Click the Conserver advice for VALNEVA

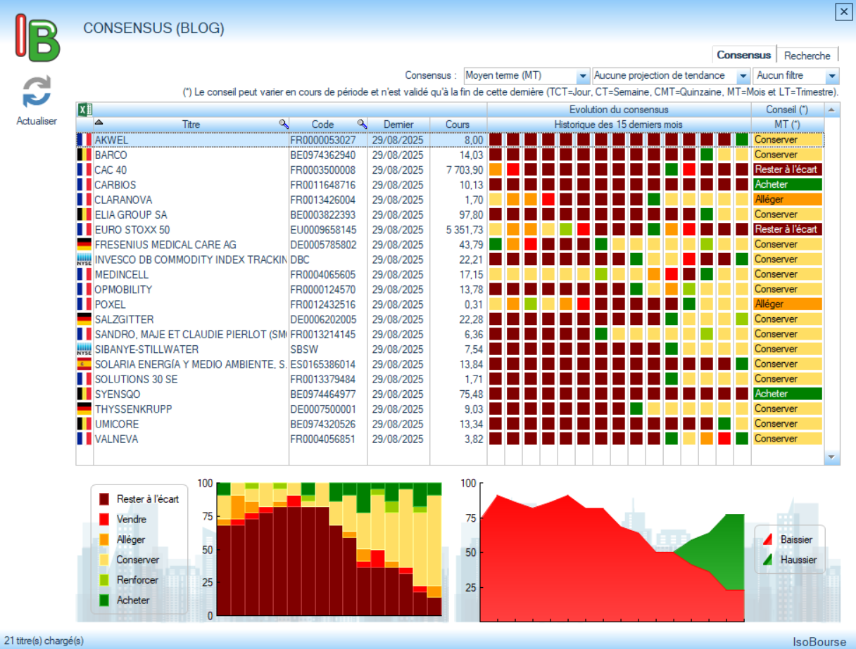[787, 438]
